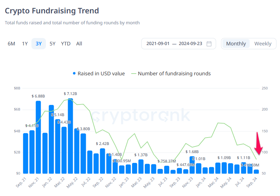Click the $6.88B bar for Nov 21

pyautogui.click(x=38, y=137)
